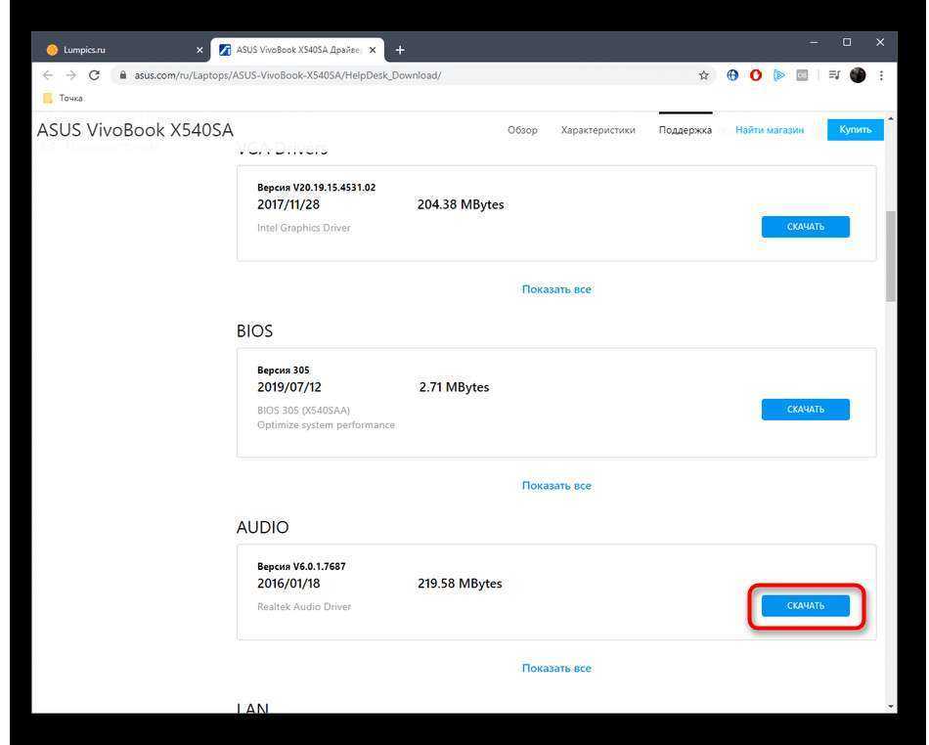
Task: Bookmark this page with the star icon
Action: point(703,75)
